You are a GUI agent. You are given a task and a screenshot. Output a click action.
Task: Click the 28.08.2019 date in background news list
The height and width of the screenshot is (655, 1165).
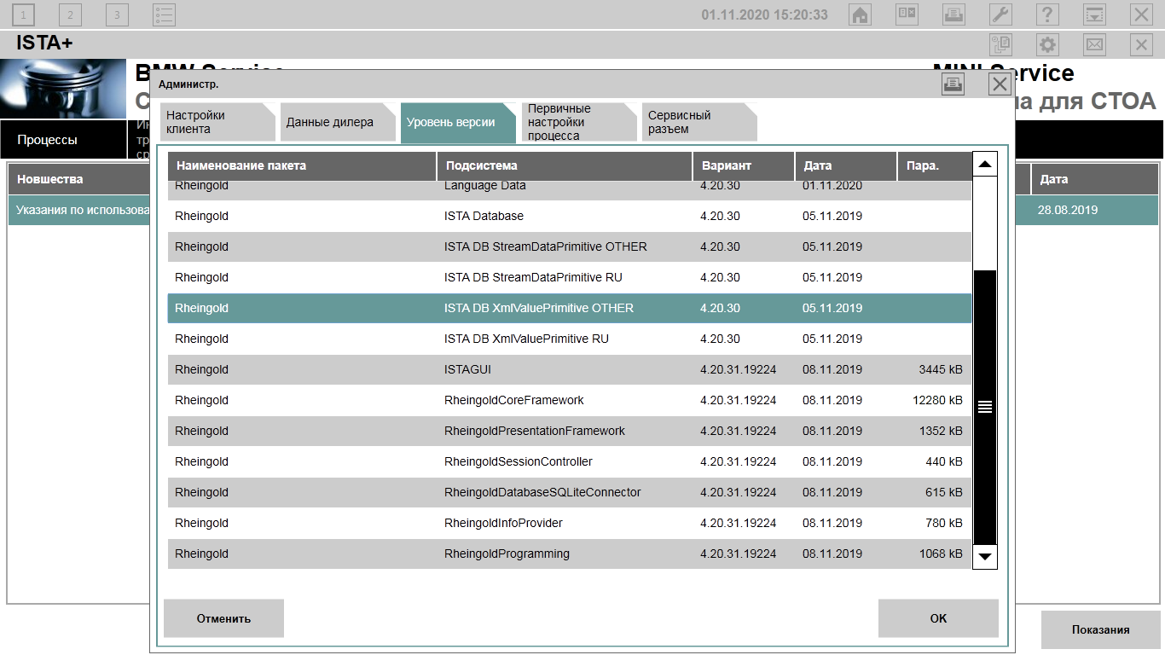[x=1067, y=210]
